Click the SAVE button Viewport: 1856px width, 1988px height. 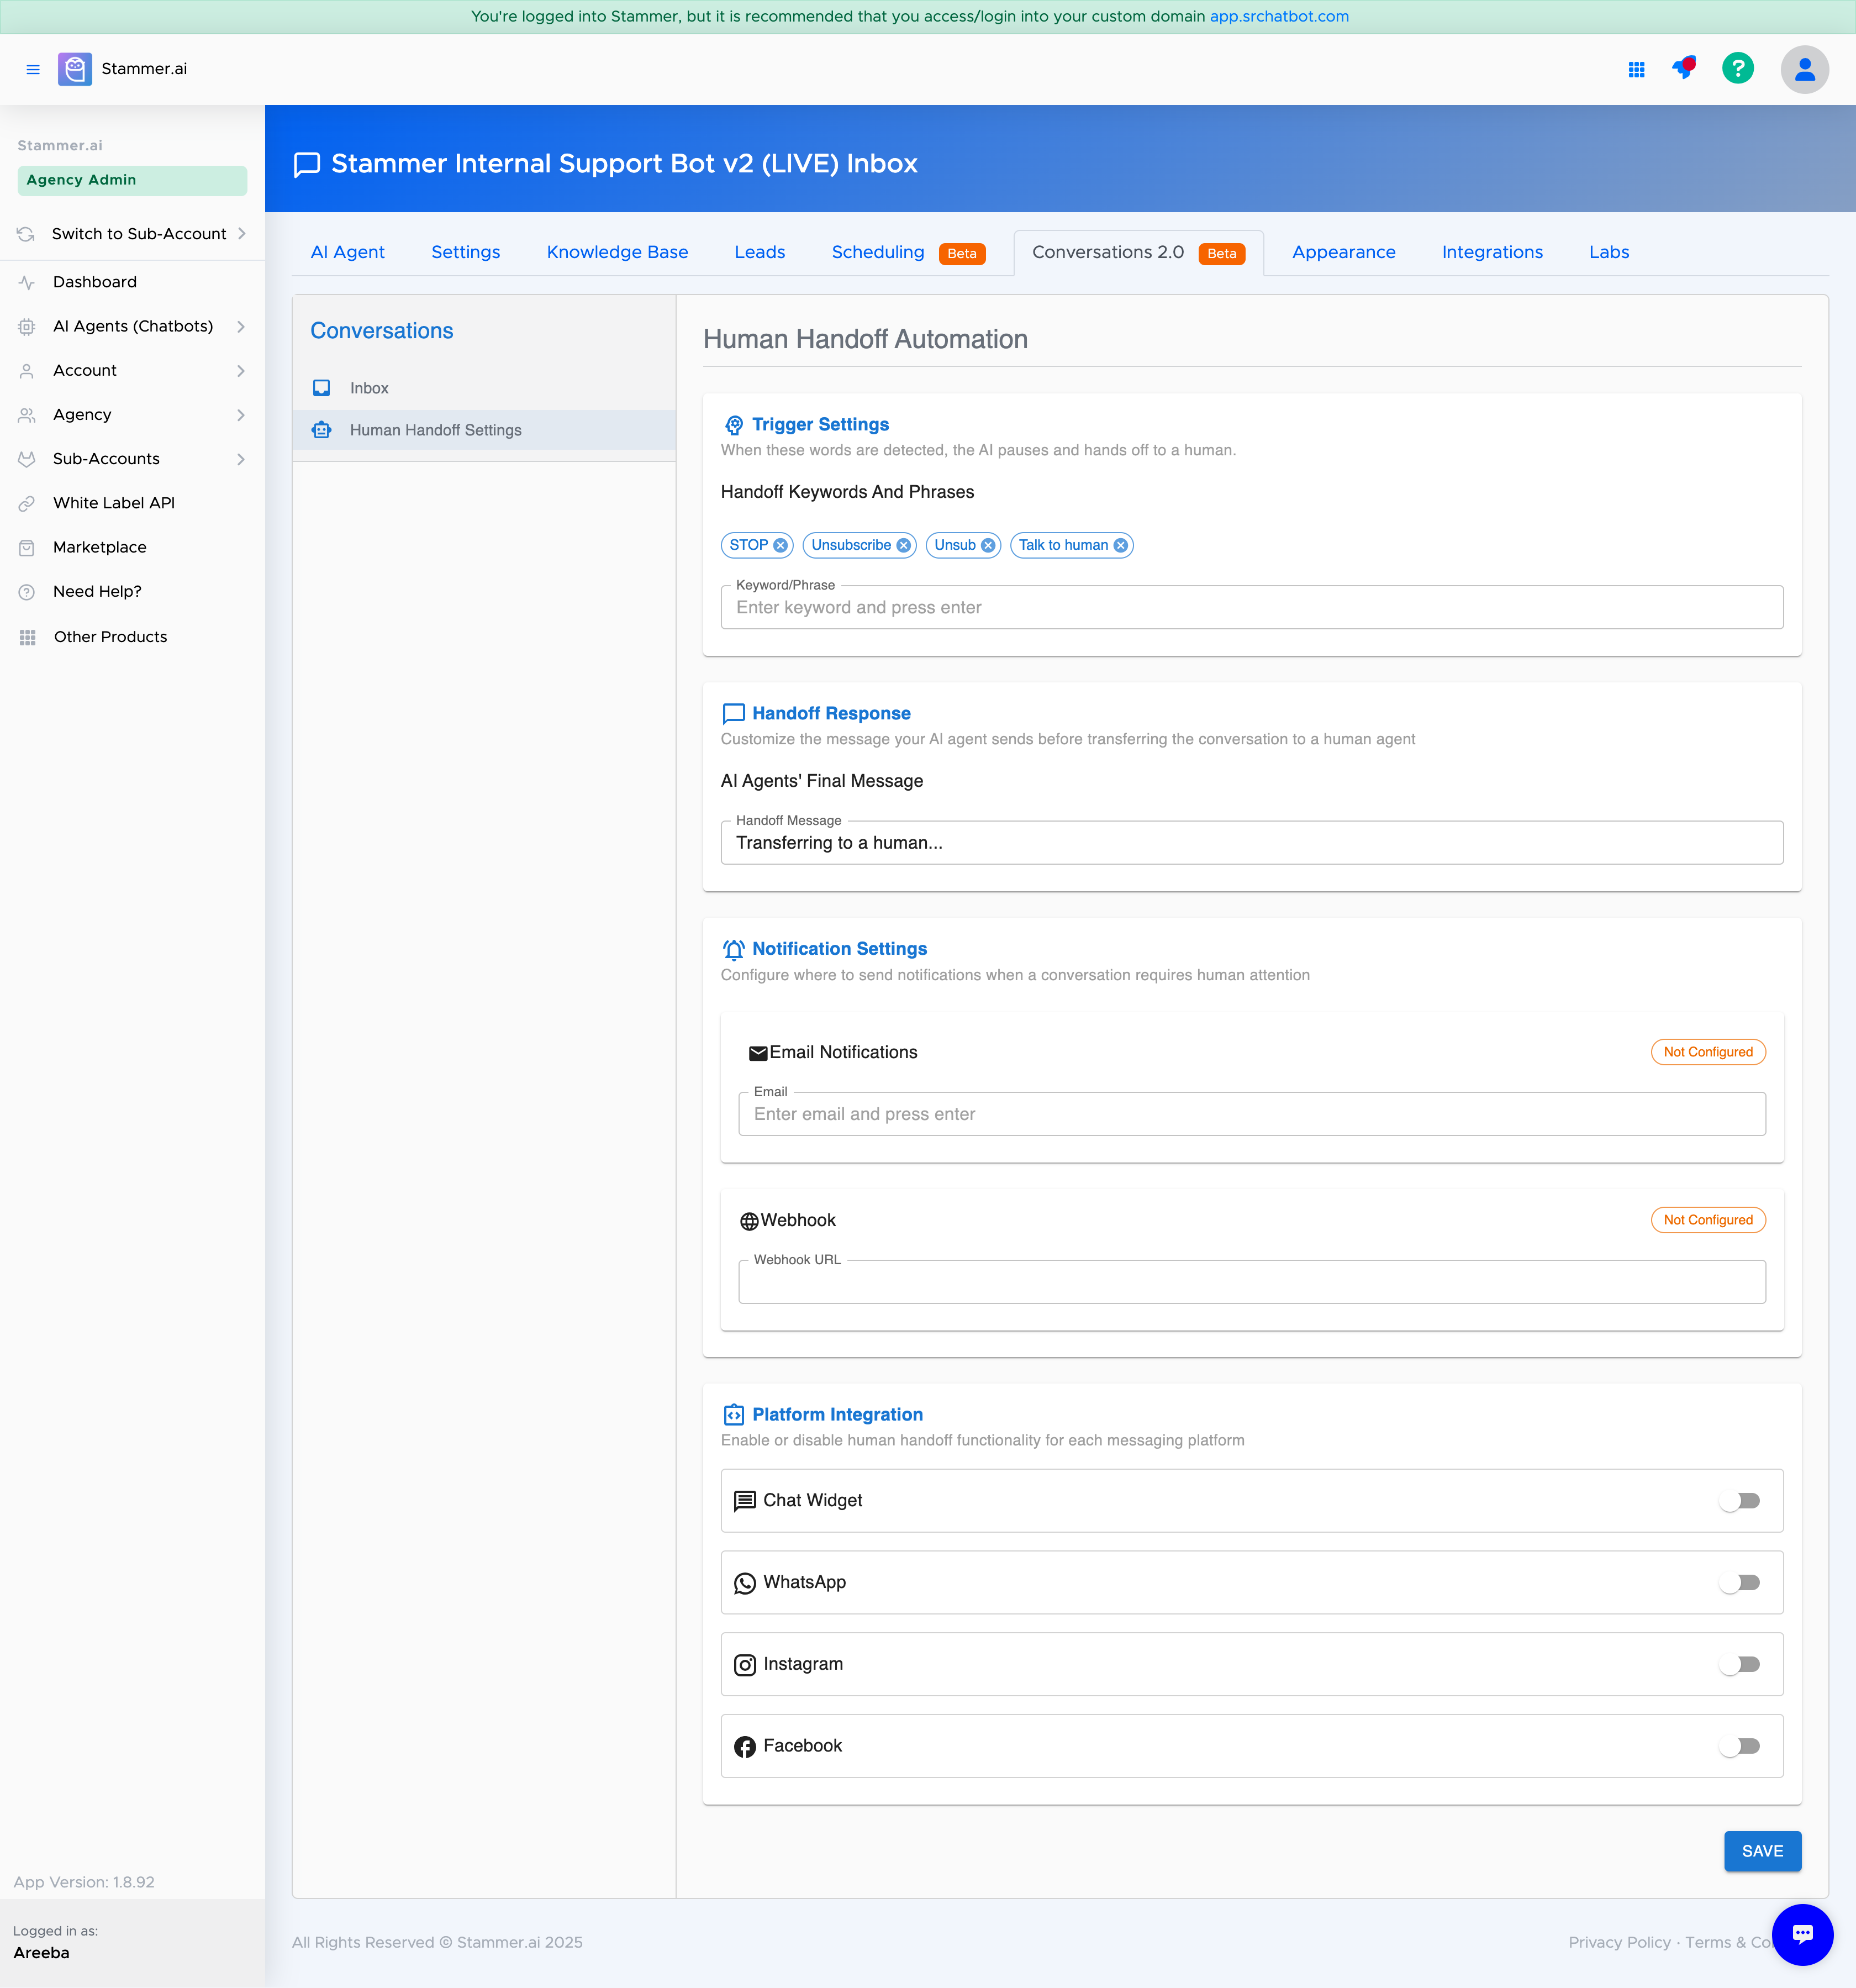[x=1762, y=1852]
